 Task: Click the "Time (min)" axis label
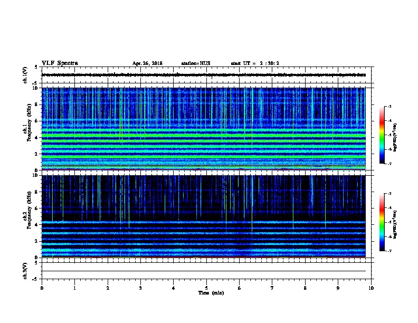[211, 293]
